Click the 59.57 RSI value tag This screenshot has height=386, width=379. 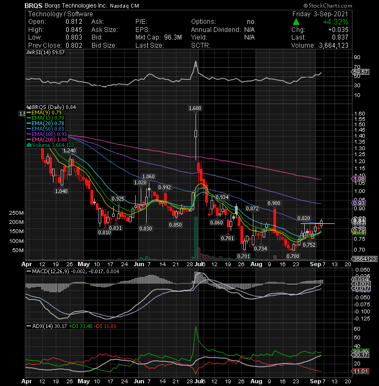click(x=360, y=72)
